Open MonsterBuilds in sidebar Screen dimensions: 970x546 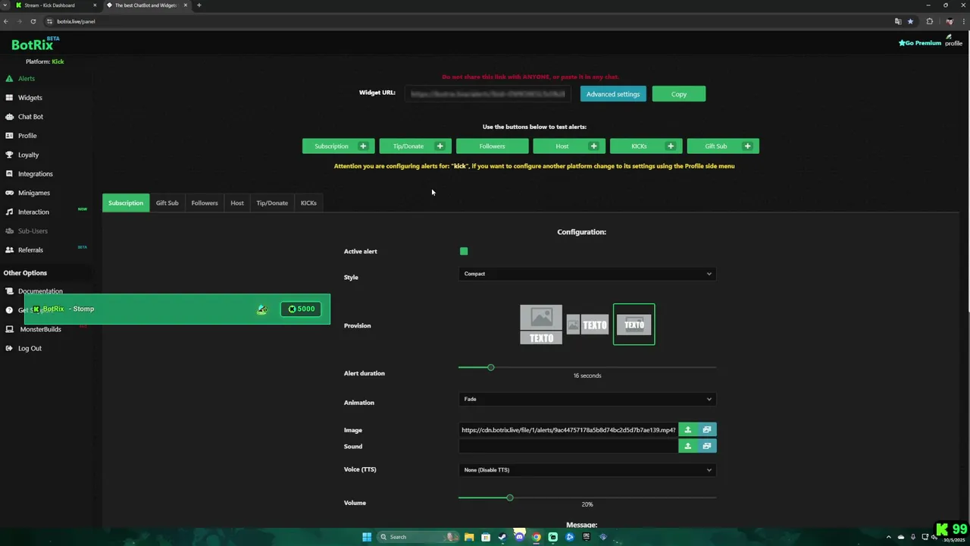[40, 329]
